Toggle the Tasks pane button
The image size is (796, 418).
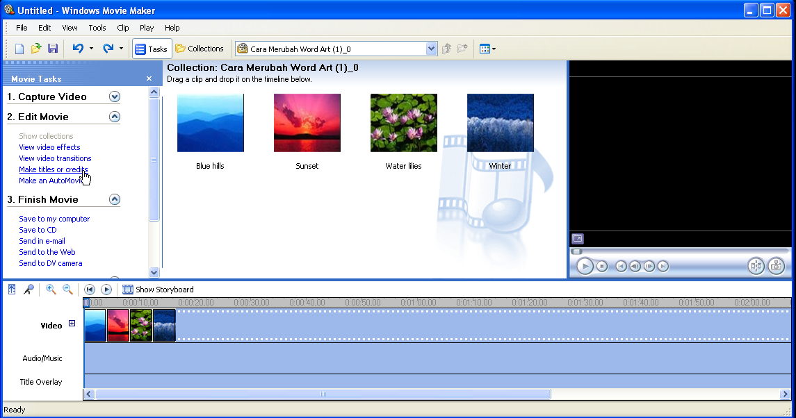coord(152,49)
